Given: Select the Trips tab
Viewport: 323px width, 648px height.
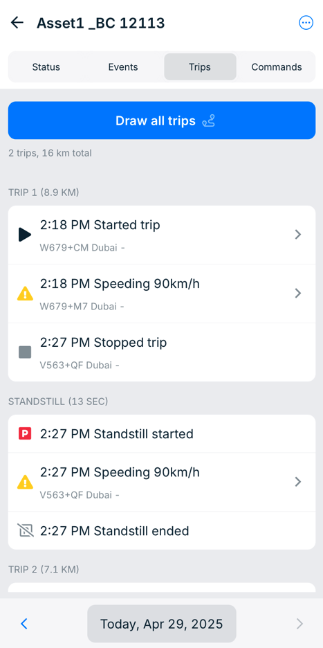Looking at the screenshot, I should [x=200, y=67].
